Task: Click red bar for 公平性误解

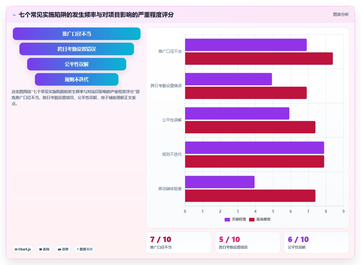Action: pyautogui.click(x=250, y=127)
